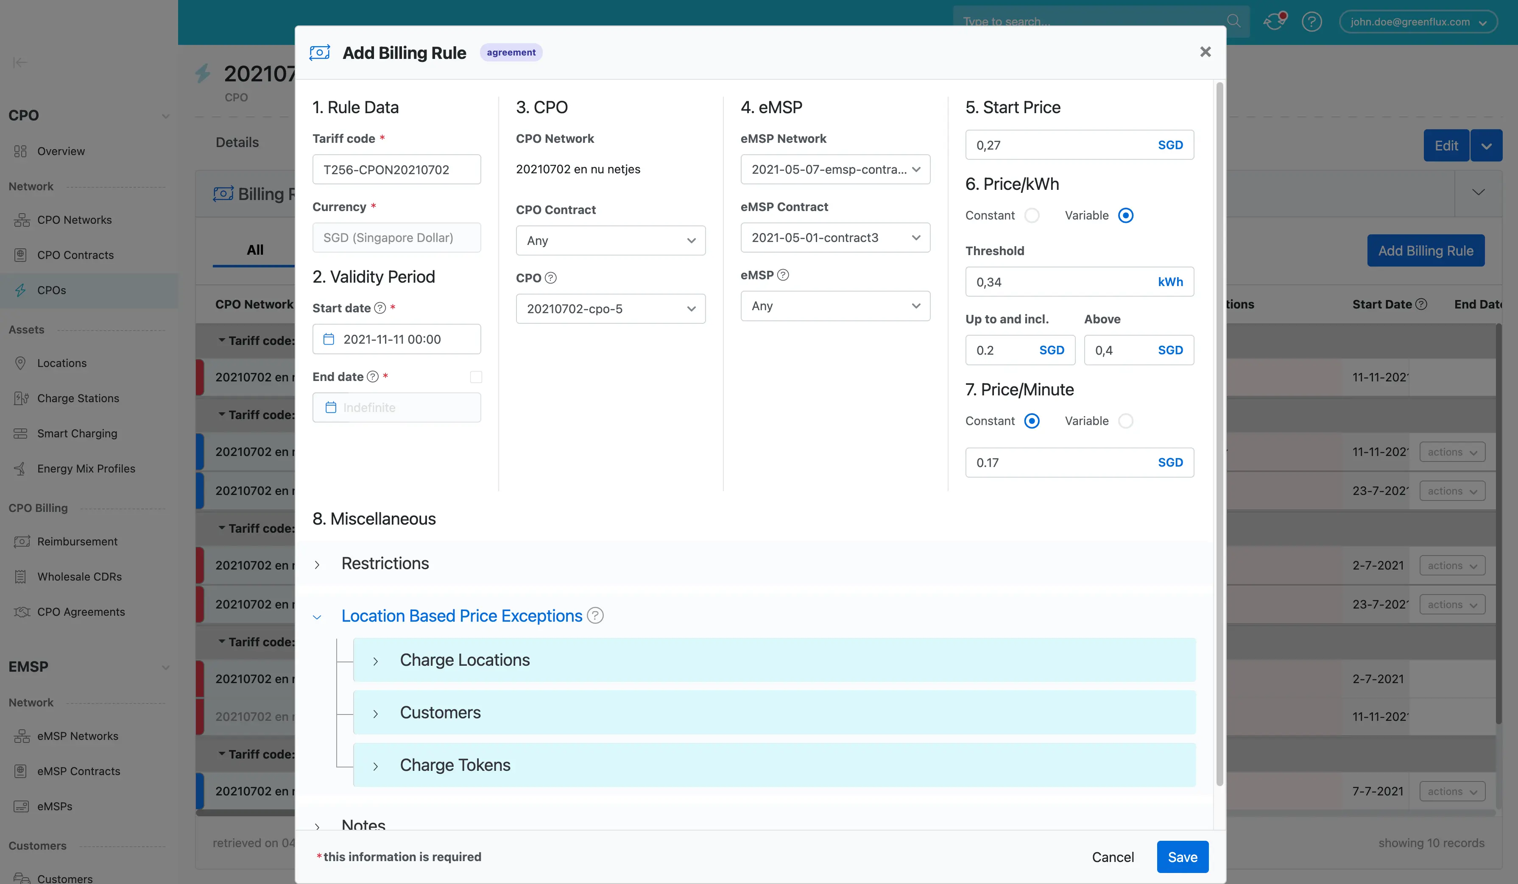Open the eMSP Network dropdown
The width and height of the screenshot is (1518, 884).
pyautogui.click(x=835, y=169)
